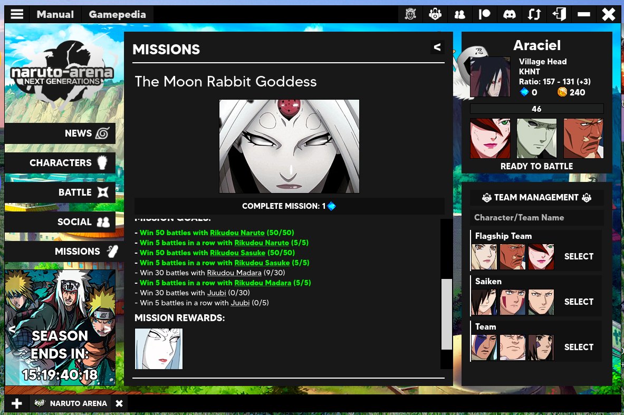This screenshot has height=415, width=624.
Task: Click first character portrait in Saiken team
Action: click(x=484, y=302)
